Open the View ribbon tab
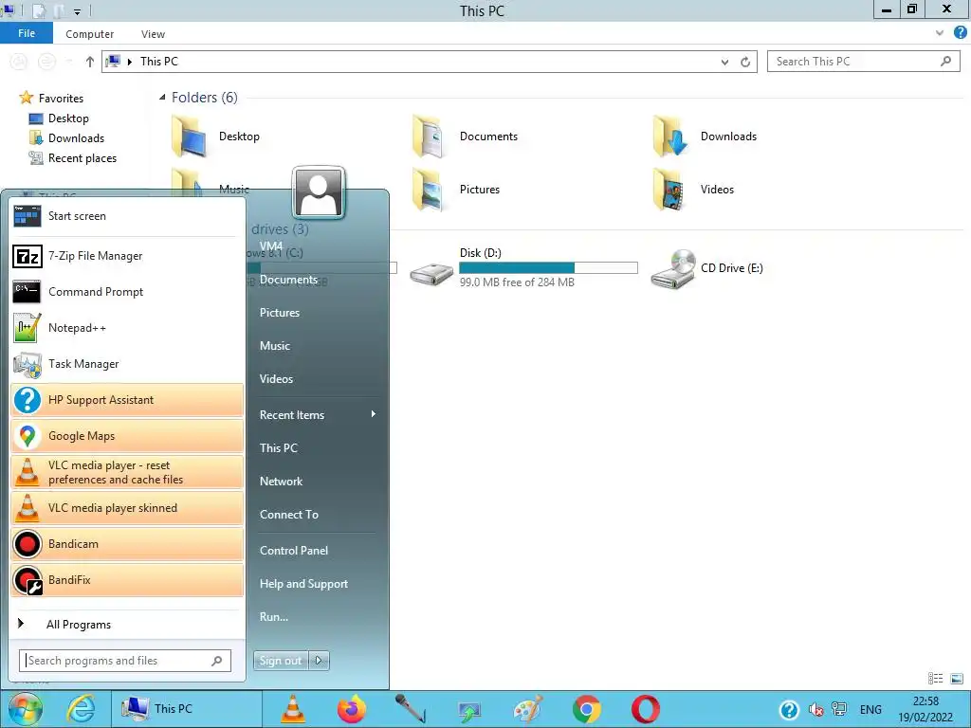This screenshot has width=971, height=728. [153, 34]
